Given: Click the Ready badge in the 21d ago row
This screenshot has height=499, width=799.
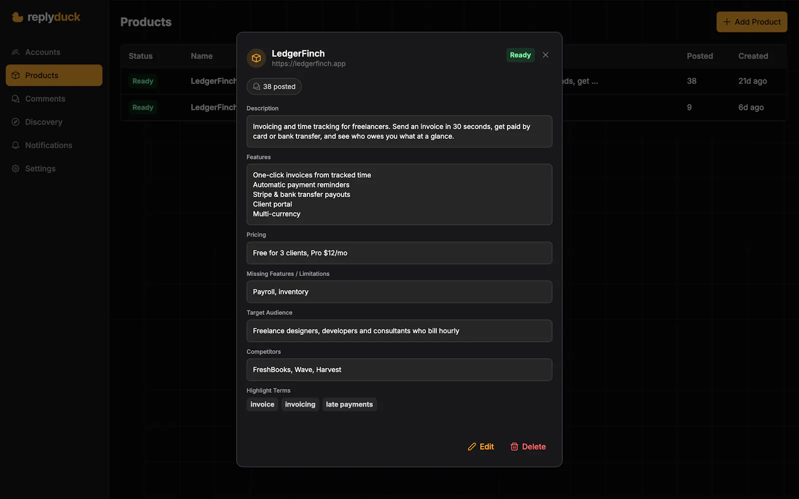Looking at the screenshot, I should pos(143,81).
